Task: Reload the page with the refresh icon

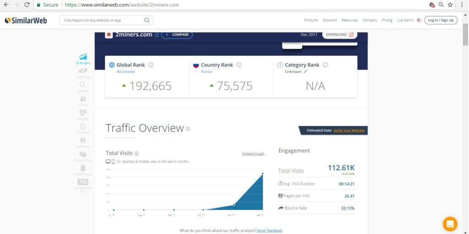Action: coord(27,5)
